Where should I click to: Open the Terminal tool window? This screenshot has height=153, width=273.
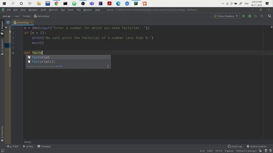pos(44,146)
